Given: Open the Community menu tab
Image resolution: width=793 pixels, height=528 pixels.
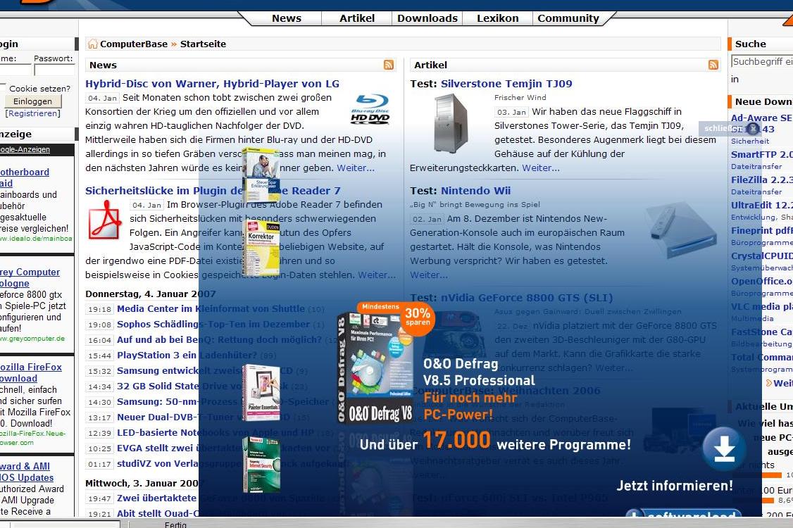Looking at the screenshot, I should point(568,18).
